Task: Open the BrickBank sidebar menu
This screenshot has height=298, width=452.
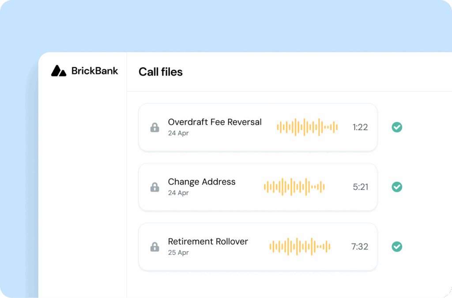Action: coord(84,71)
